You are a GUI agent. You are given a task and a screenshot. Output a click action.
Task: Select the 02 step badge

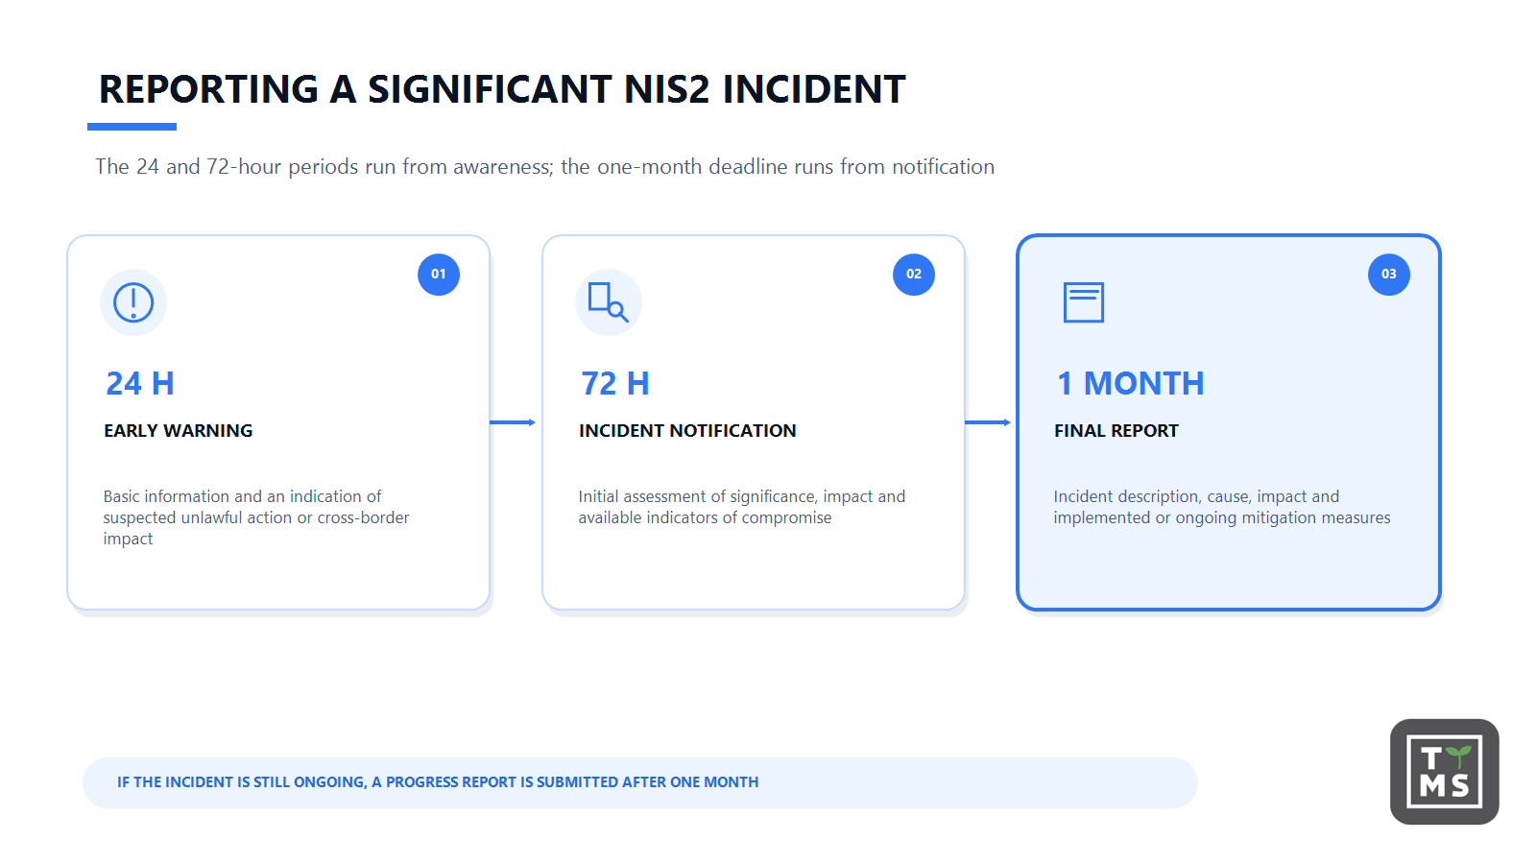pyautogui.click(x=914, y=275)
